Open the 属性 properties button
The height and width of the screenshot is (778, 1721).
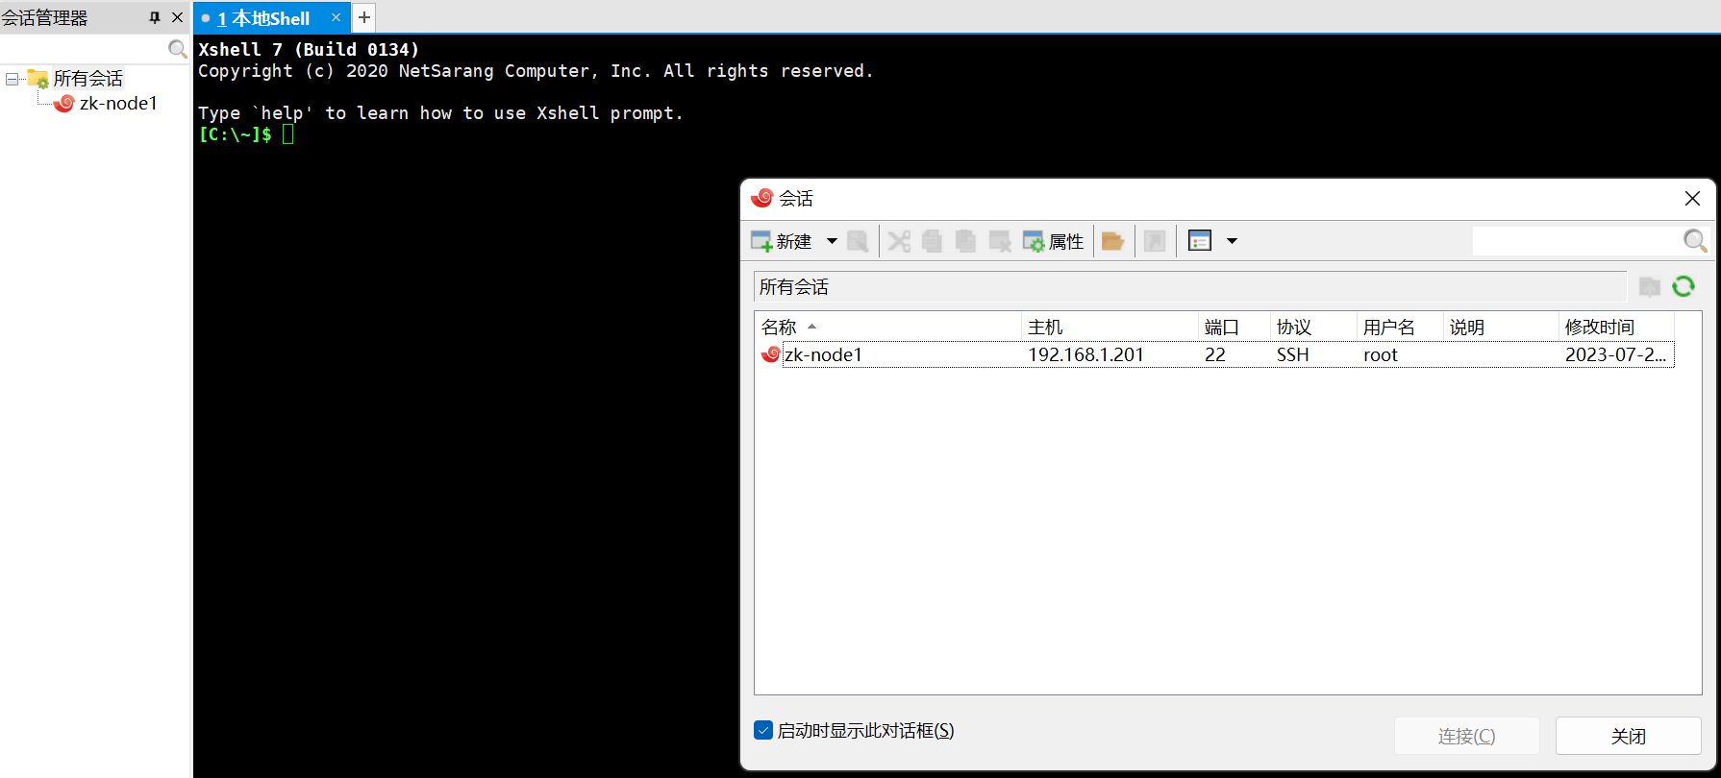[1053, 241]
